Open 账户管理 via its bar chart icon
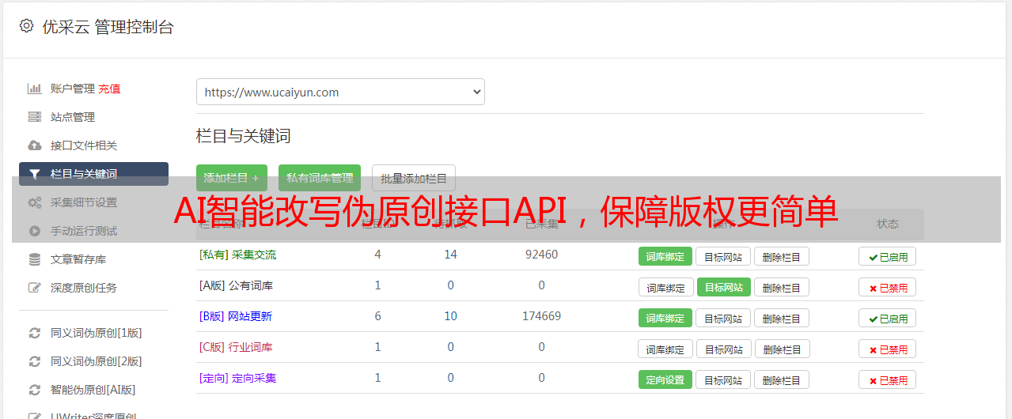Image resolution: width=1012 pixels, height=419 pixels. (34, 89)
